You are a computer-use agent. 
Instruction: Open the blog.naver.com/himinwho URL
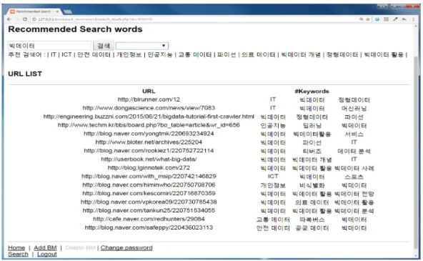149,185
